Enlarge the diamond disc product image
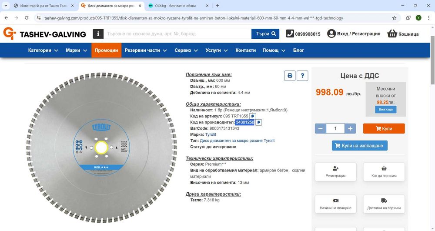This screenshot has height=231, width=435. pyautogui.click(x=101, y=148)
